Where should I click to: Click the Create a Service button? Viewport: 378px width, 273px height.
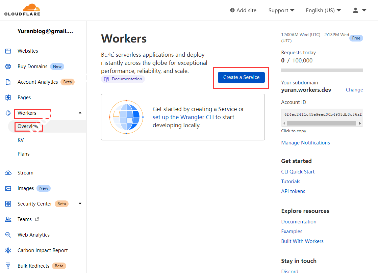coord(241,77)
